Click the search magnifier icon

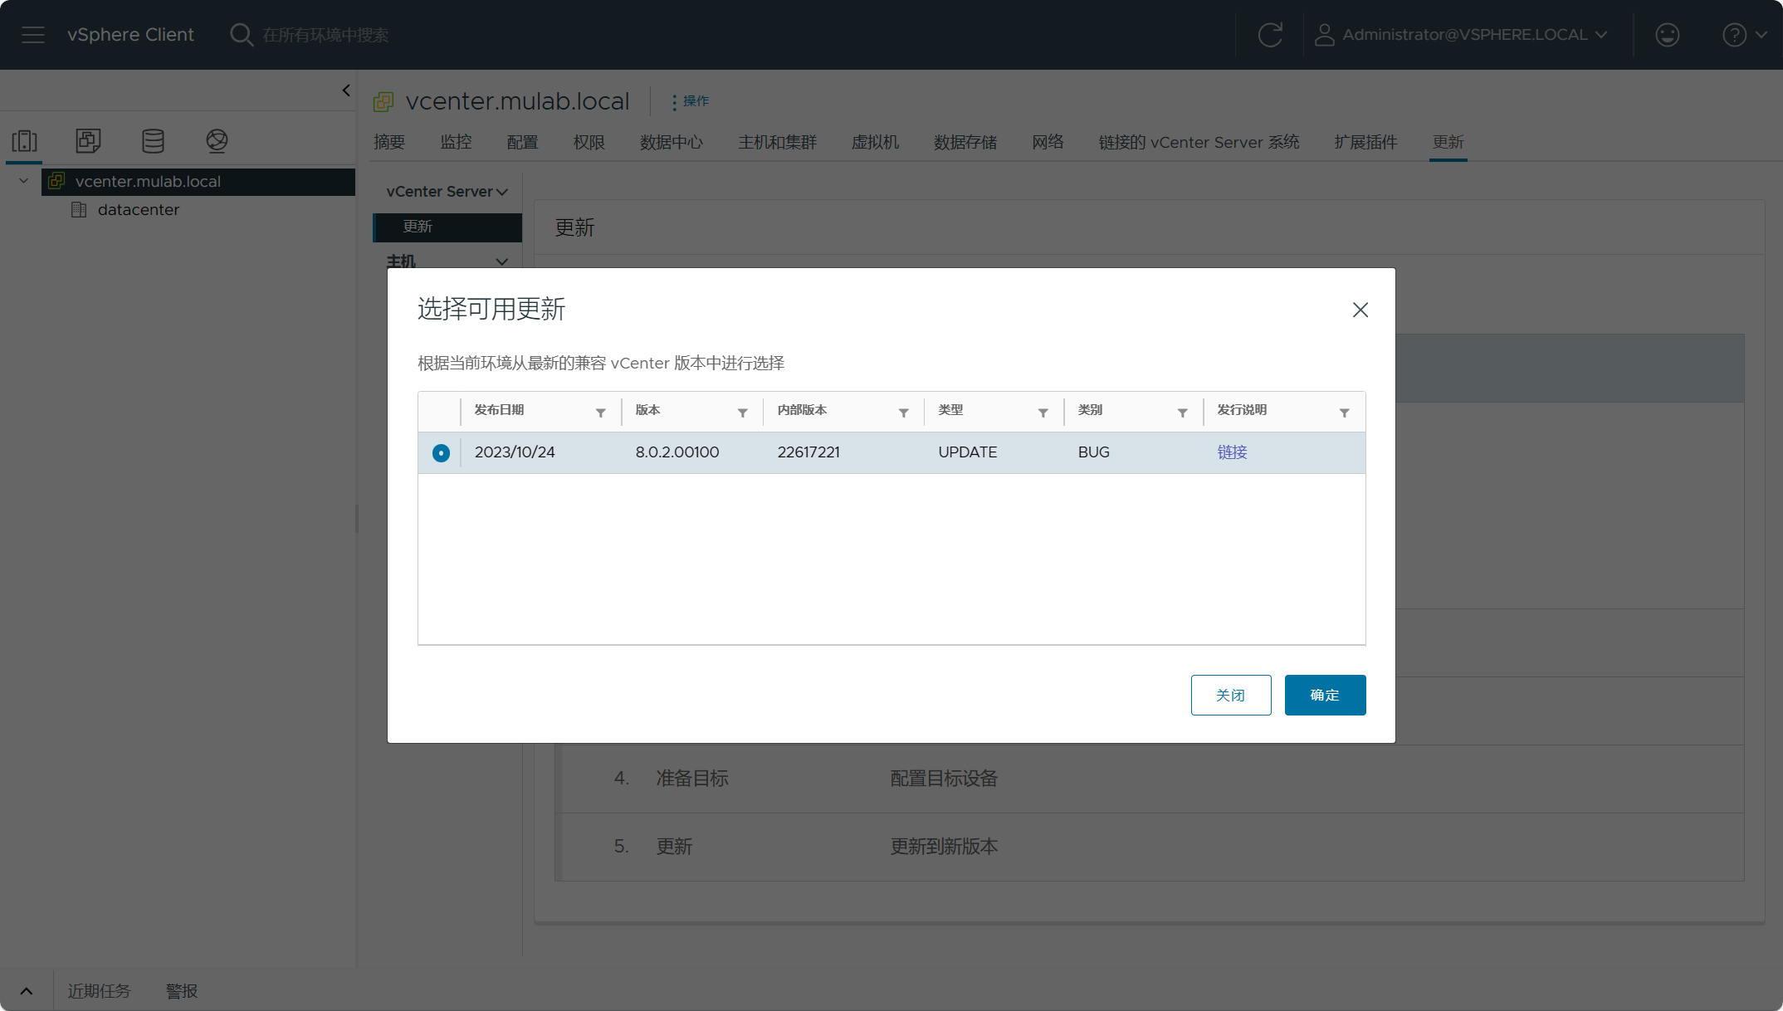point(241,35)
